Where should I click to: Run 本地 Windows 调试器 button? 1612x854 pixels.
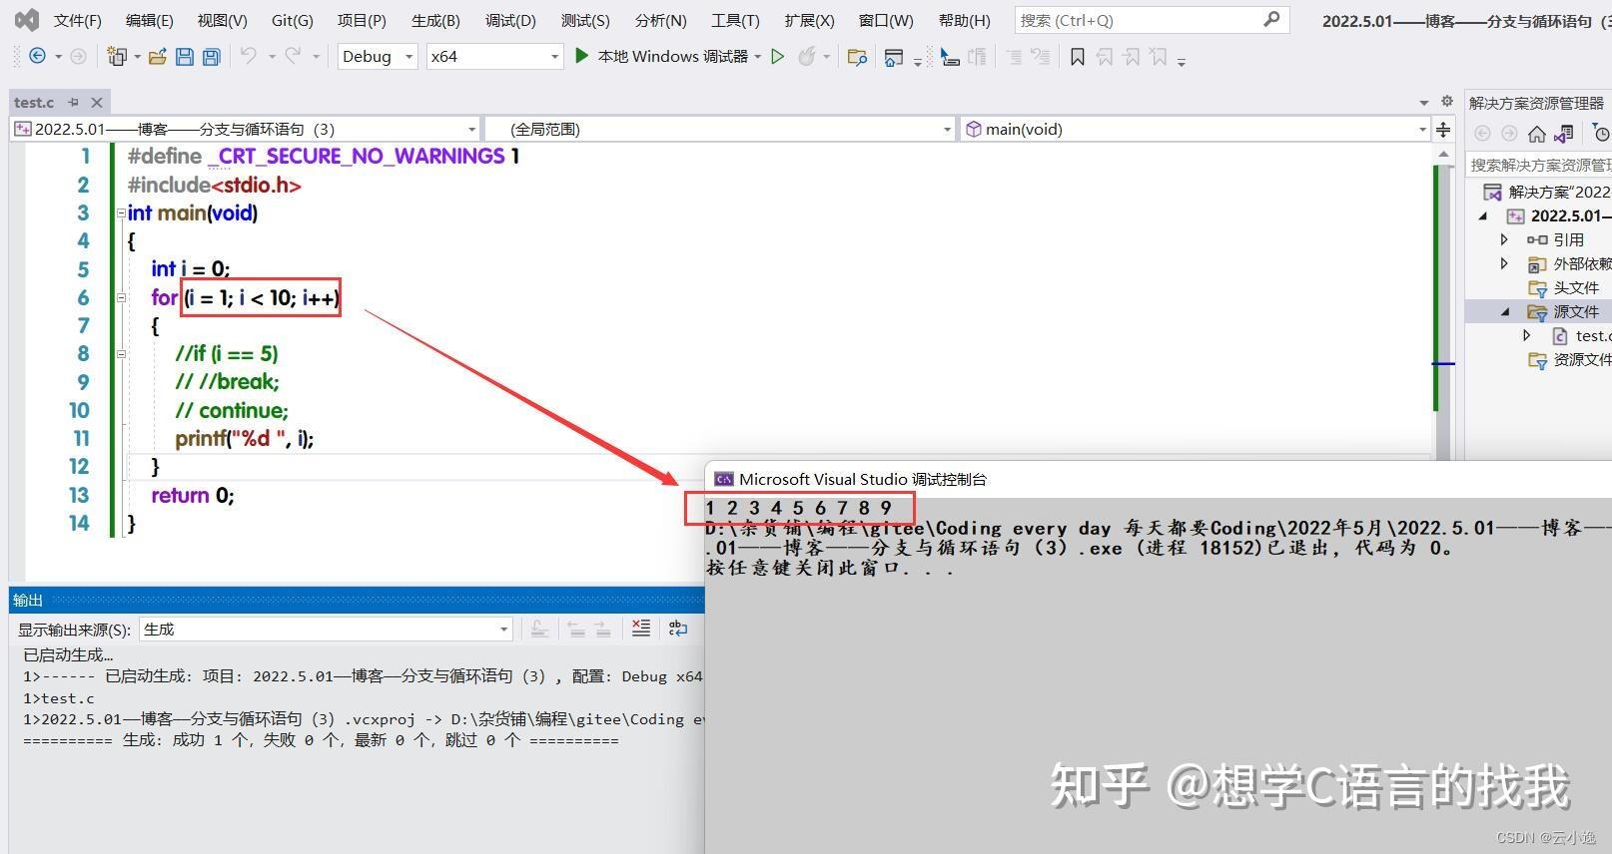point(661,57)
